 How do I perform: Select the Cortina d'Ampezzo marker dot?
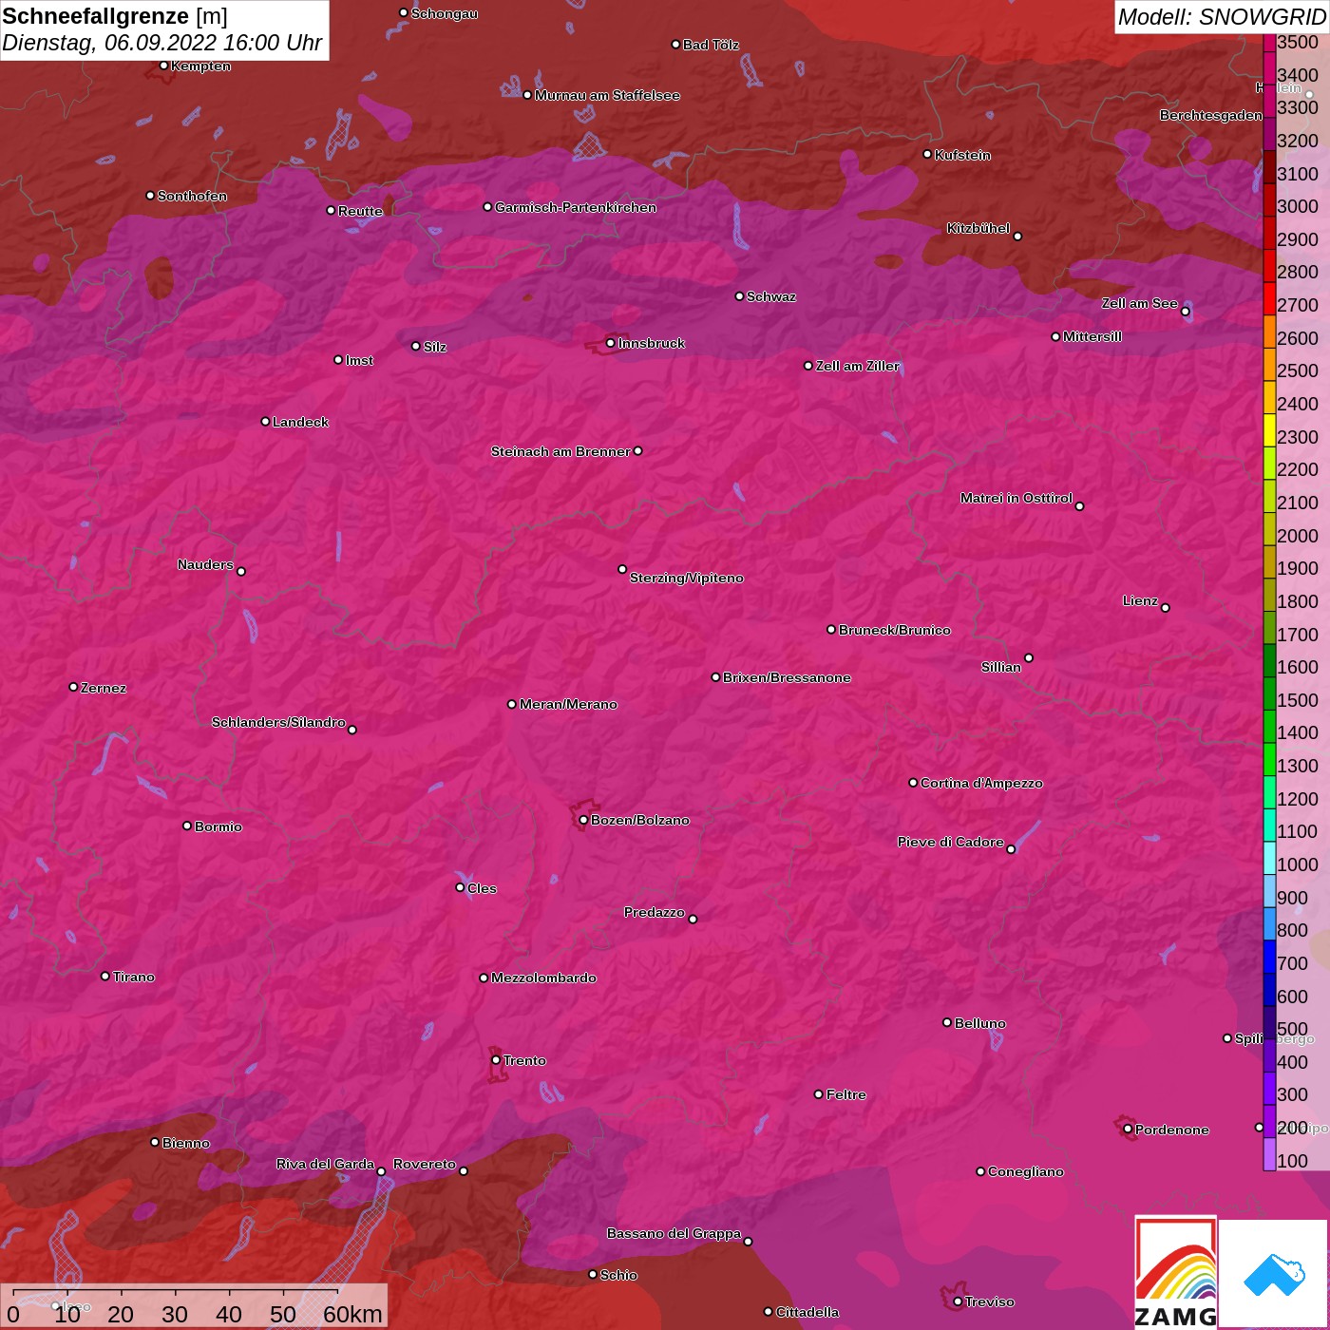[x=913, y=783]
